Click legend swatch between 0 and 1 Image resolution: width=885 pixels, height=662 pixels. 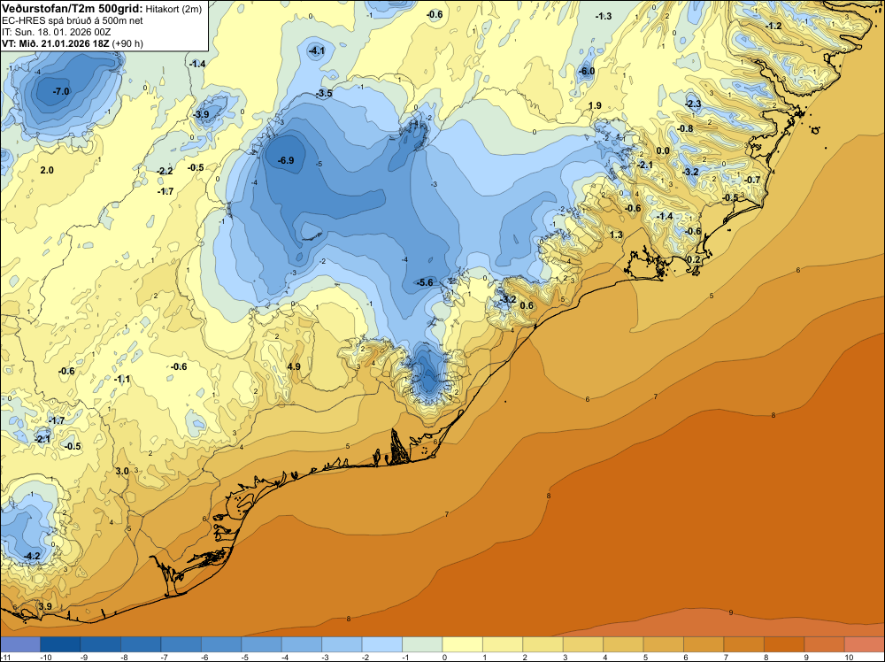coord(463,644)
